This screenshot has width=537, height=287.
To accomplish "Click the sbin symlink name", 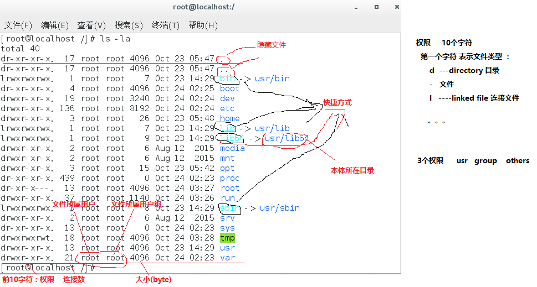I will coord(230,208).
